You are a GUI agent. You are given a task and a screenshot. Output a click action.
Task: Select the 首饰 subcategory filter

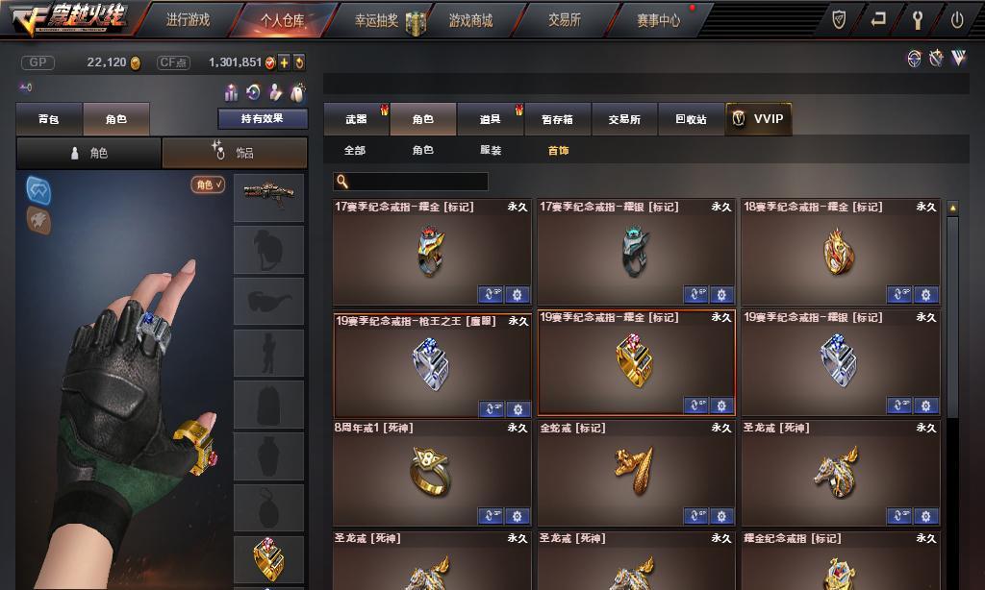pyautogui.click(x=558, y=150)
